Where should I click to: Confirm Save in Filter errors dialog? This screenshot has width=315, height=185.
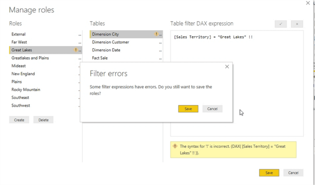[x=188, y=109]
